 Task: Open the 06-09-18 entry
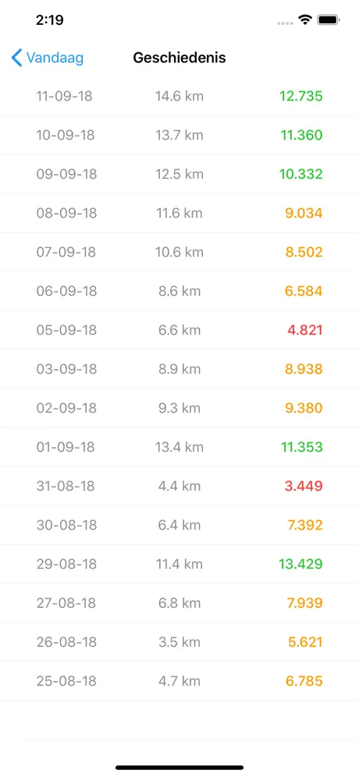(179, 291)
